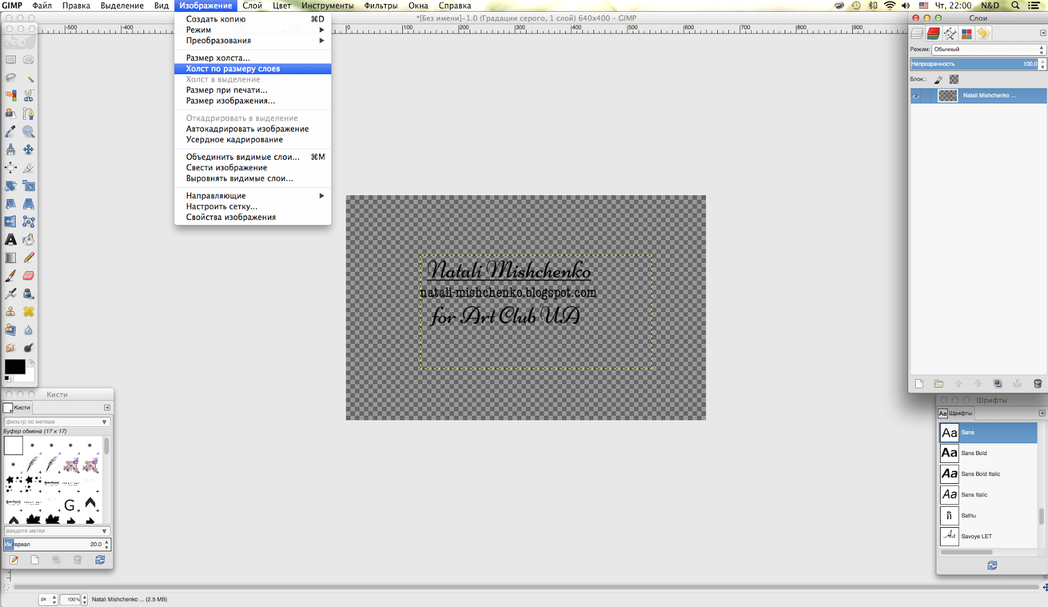This screenshot has height=607, width=1048.
Task: Select the Scissors Select tool
Action: pyautogui.click(x=29, y=96)
